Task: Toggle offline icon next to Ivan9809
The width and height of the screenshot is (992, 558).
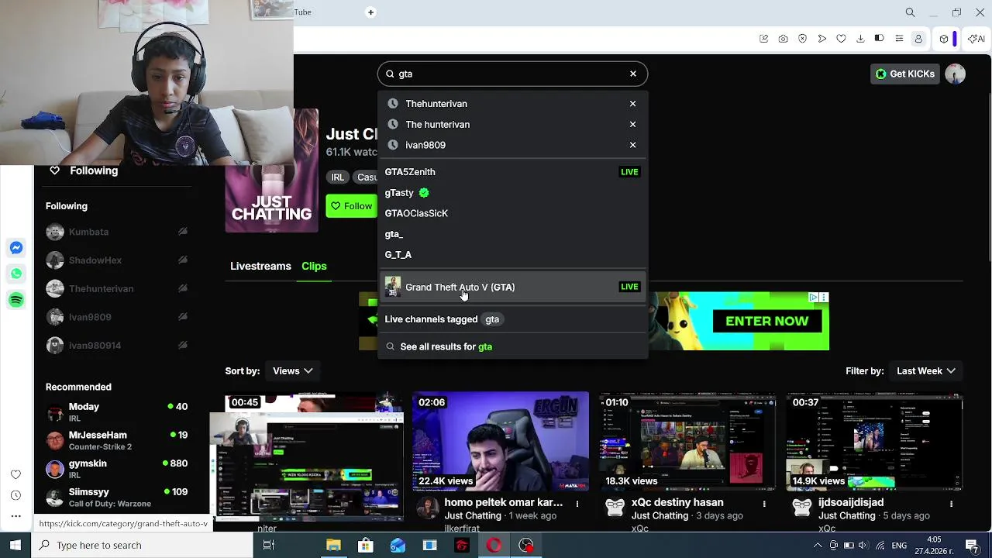Action: pos(183,317)
